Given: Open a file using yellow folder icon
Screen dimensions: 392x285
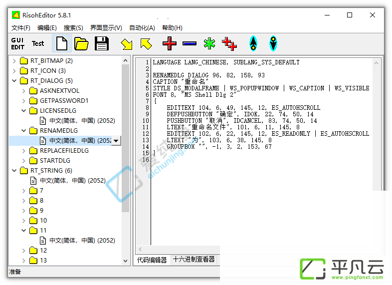Looking at the screenshot, I should pos(81,43).
